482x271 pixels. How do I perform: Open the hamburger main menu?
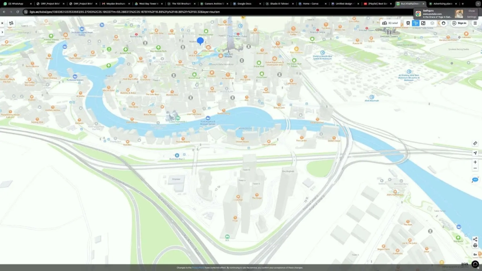coord(475,23)
